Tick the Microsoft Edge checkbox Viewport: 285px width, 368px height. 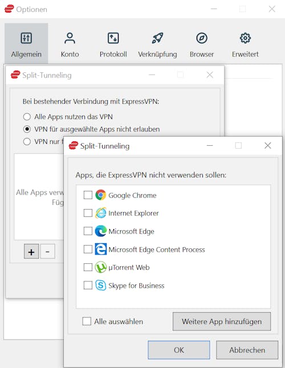click(x=88, y=231)
